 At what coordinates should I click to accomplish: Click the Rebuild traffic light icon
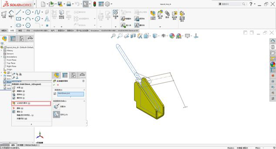point(95,4)
